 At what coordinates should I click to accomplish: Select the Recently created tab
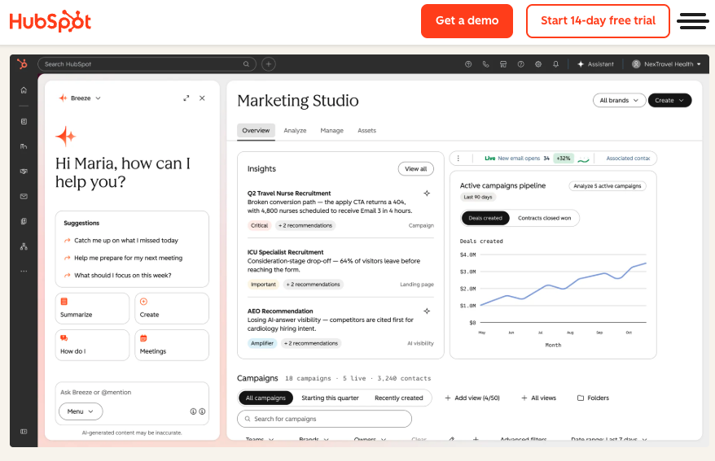[x=399, y=398]
